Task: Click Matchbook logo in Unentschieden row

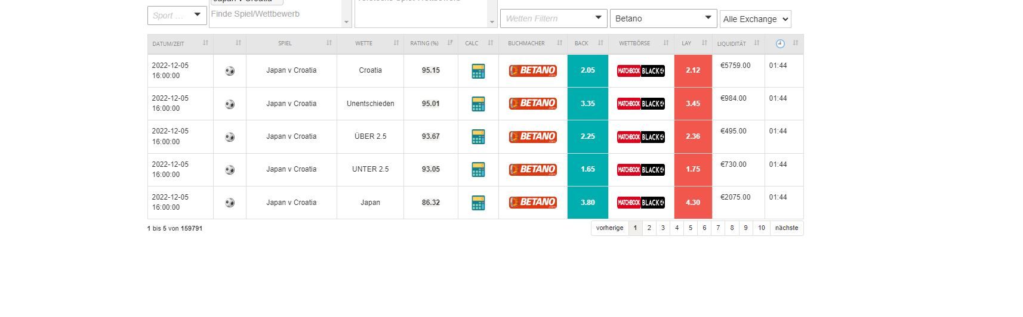Action: [x=641, y=104]
